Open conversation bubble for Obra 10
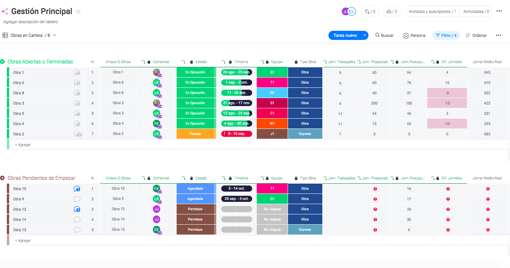Image resolution: width=510 pixels, height=268 pixels. pyautogui.click(x=77, y=189)
